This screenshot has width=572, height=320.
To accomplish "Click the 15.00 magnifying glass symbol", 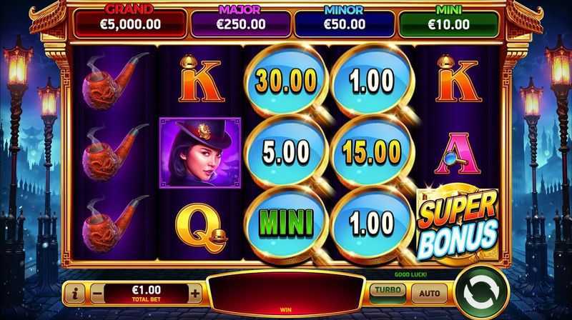I will tap(372, 151).
